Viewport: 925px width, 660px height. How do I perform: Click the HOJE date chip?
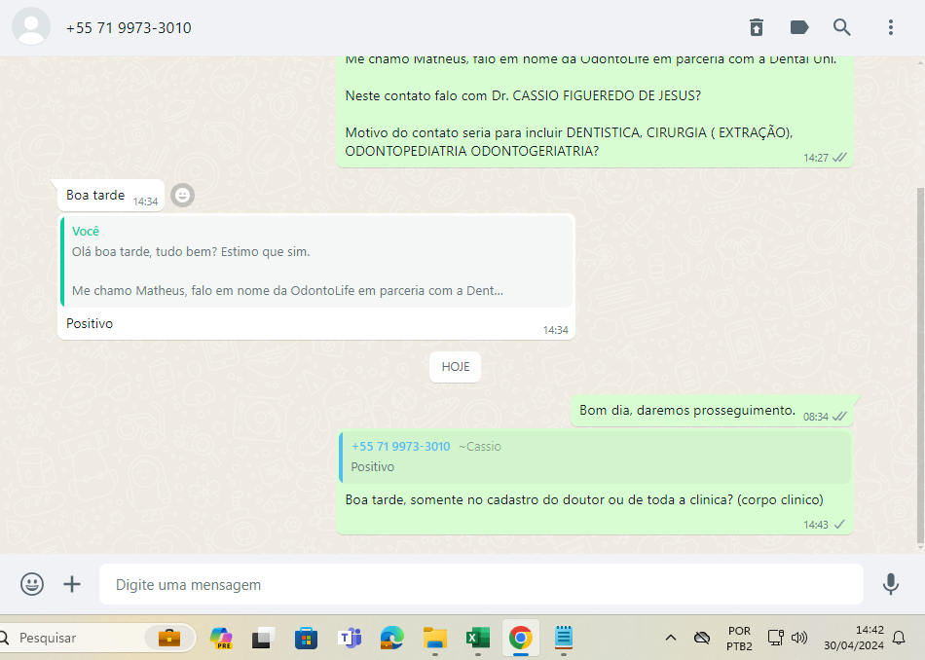pos(456,367)
